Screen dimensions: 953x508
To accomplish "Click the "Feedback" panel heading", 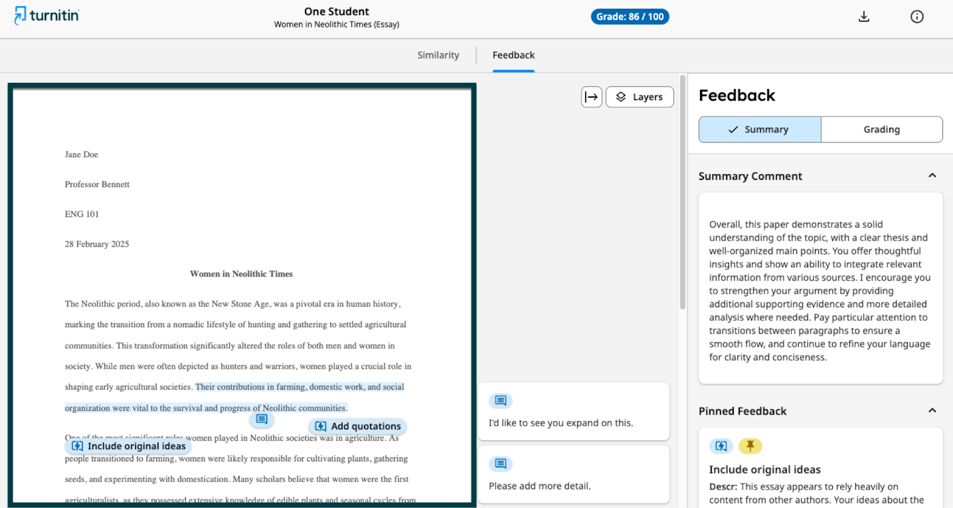I will (x=737, y=95).
